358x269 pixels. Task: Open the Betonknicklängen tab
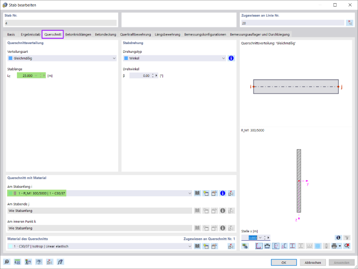tap(78, 34)
